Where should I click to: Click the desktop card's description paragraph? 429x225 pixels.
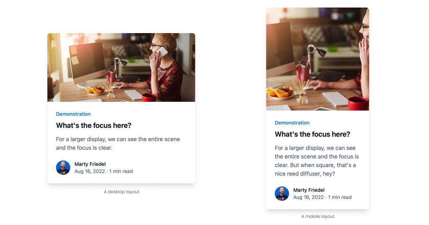click(118, 143)
